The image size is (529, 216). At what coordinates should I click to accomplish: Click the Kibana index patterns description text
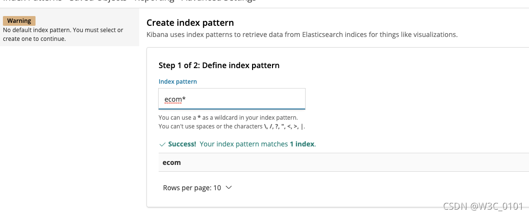302,35
